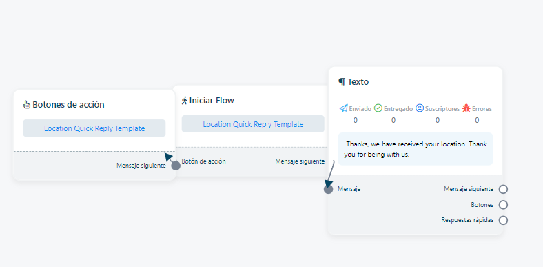This screenshot has width=543, height=267.
Task: Click the red bug Errores icon
Action: 466,108
